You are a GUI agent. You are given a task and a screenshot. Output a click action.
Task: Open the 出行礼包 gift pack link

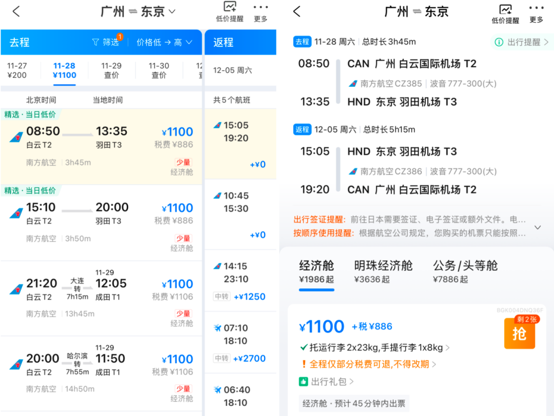(x=326, y=382)
